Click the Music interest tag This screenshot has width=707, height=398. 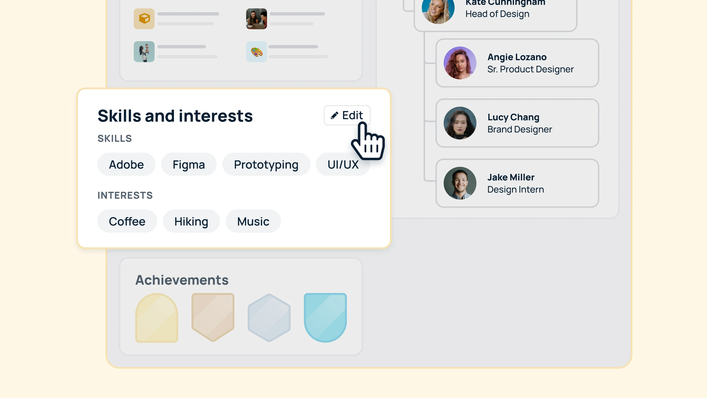[x=253, y=221]
